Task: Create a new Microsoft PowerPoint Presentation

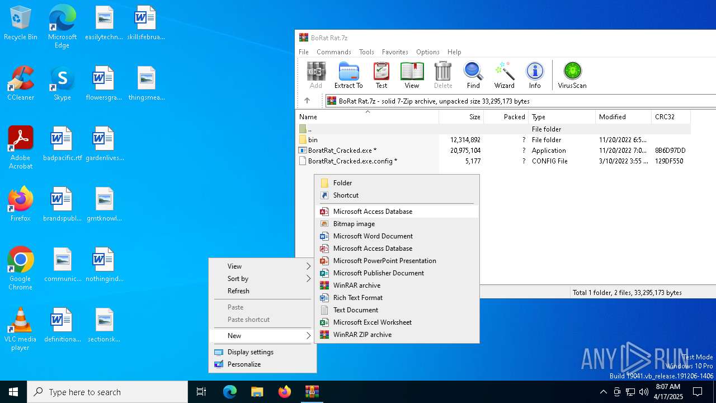Action: 397,260
